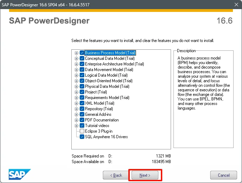Viewport: 242px width, 183px height.
Task: Select the Object-Oriented Model (Trial) label
Action: tap(109, 81)
